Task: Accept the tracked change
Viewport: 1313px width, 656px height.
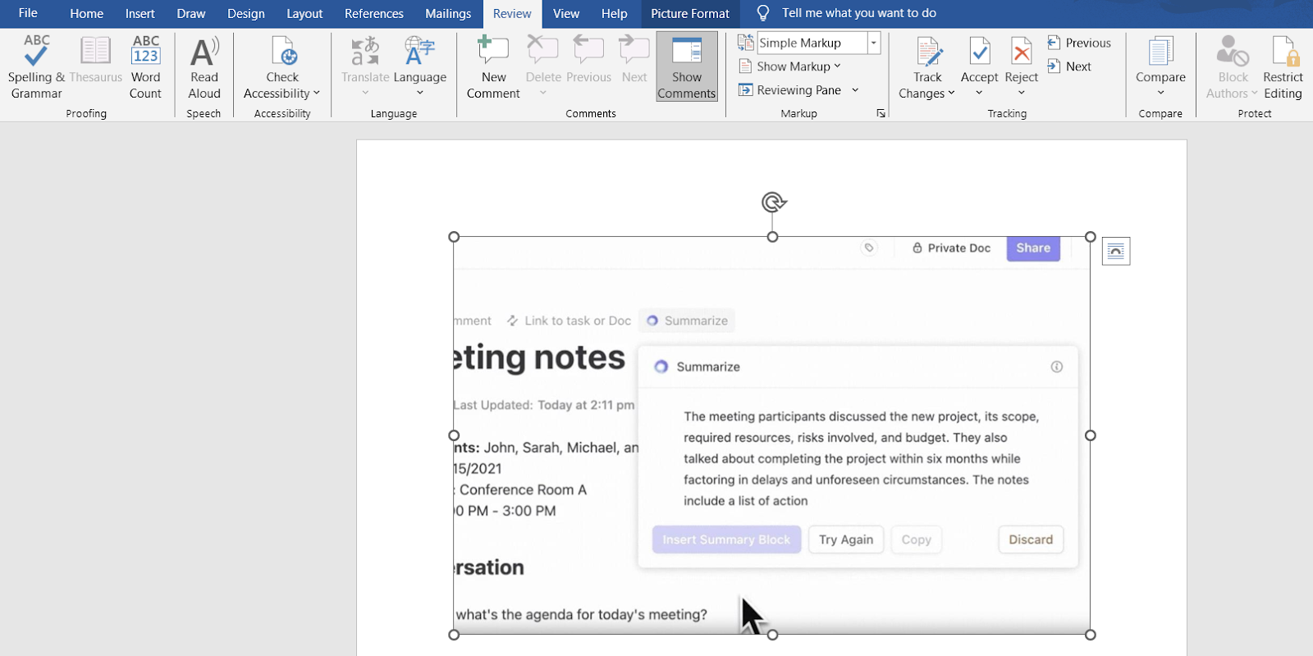Action: tap(979, 61)
